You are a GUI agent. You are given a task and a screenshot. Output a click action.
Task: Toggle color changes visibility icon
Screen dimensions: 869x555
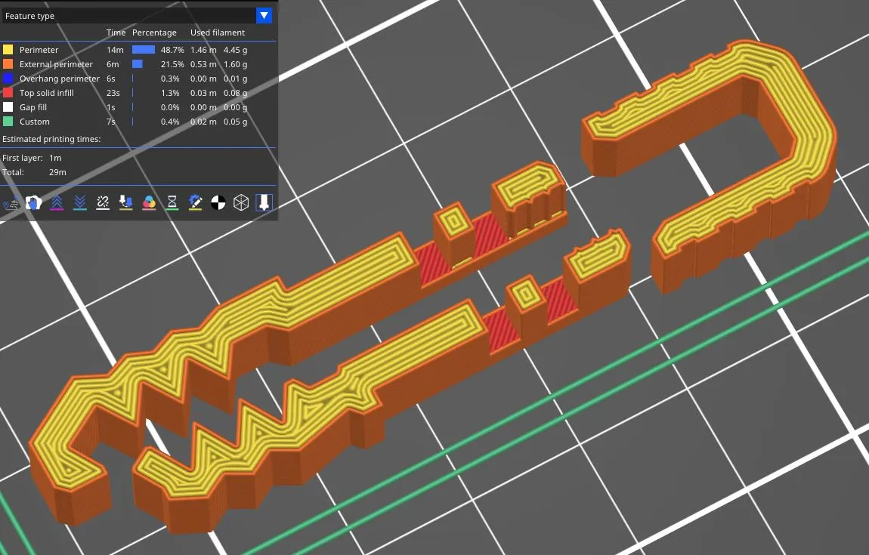149,202
